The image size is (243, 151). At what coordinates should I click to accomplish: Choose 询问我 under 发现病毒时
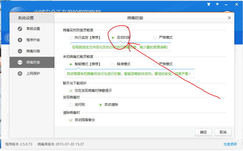click(x=71, y=105)
